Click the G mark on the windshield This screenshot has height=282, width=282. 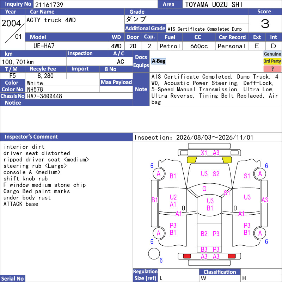[204, 189]
